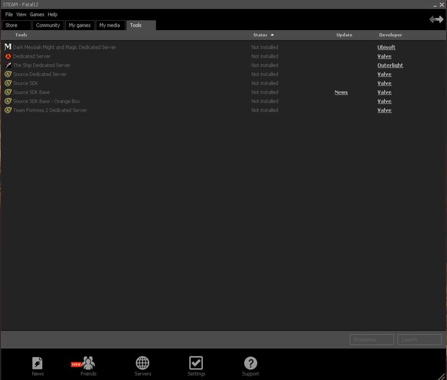Sort list by Tools column header

(21, 35)
